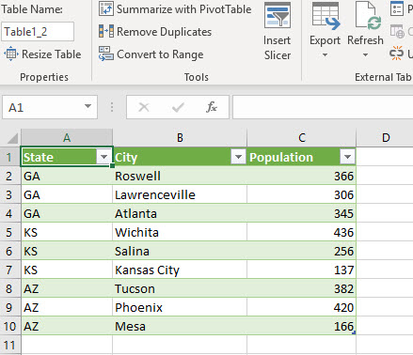Click the Unlink icon in External Table Data

(x=396, y=54)
